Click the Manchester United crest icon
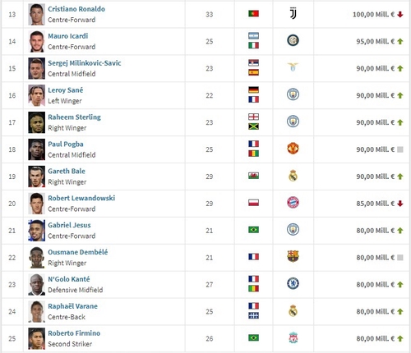 pyautogui.click(x=293, y=149)
